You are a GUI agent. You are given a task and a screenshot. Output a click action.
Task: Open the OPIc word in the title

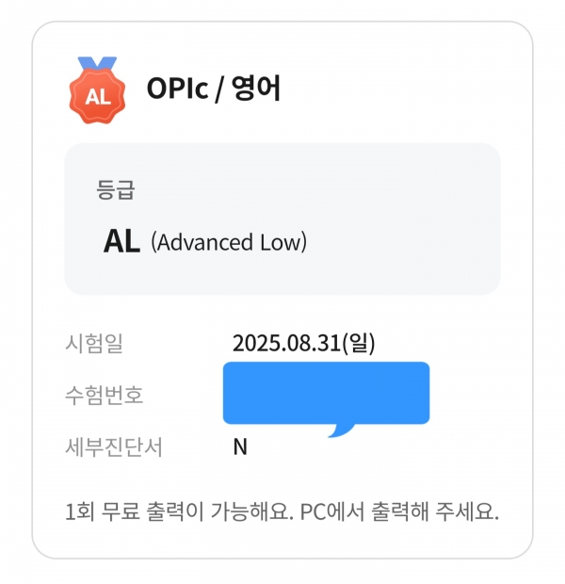177,89
